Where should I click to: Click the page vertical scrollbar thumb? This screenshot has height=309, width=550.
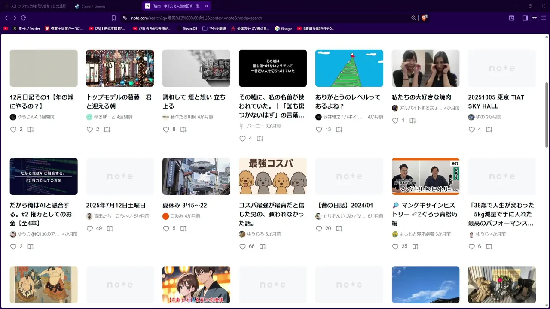(x=547, y=115)
